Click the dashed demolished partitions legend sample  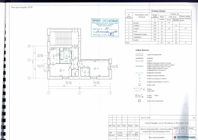point(139,73)
